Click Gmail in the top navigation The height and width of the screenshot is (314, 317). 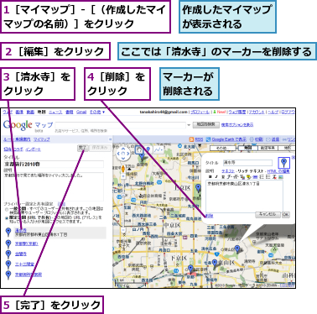pyautogui.click(x=81, y=112)
